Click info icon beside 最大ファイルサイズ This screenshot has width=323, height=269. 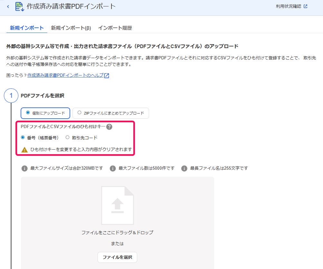[x=24, y=168]
